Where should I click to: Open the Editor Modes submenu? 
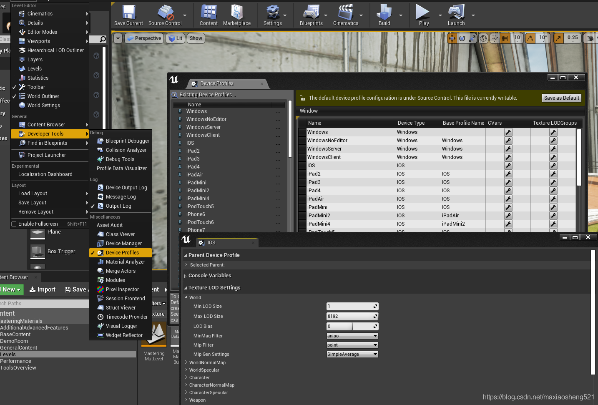pyautogui.click(x=50, y=32)
